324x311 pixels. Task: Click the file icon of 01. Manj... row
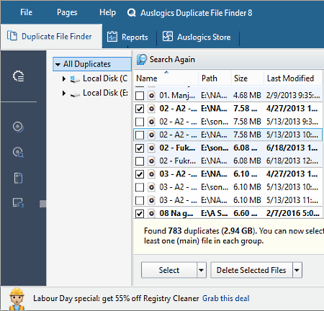coord(151,96)
